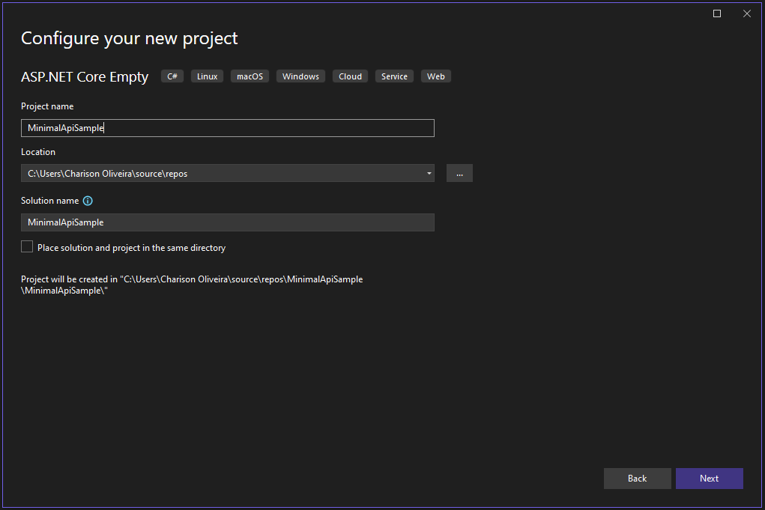Expand the Location dropdown arrow
This screenshot has height=510, width=765.
429,173
